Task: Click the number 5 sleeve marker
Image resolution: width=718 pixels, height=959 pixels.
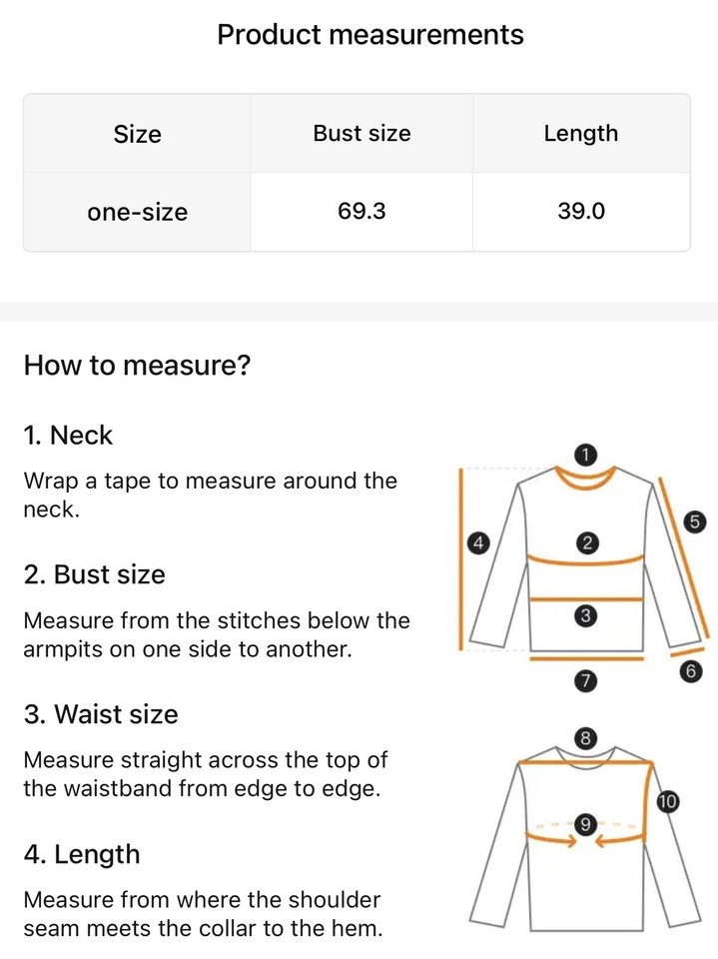Action: coord(696,520)
